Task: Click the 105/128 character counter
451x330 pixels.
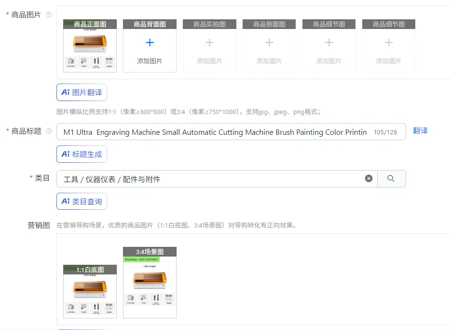Action: pyautogui.click(x=385, y=132)
